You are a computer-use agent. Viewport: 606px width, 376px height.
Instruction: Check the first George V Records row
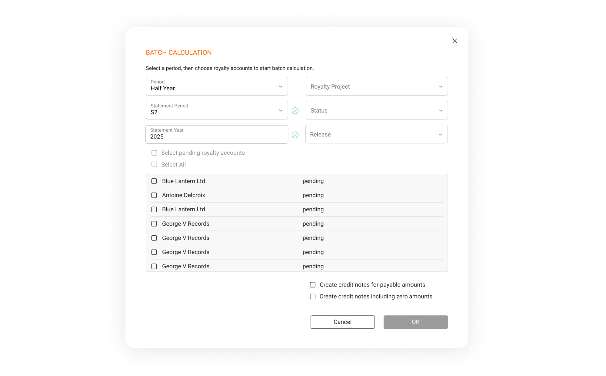[154, 224]
